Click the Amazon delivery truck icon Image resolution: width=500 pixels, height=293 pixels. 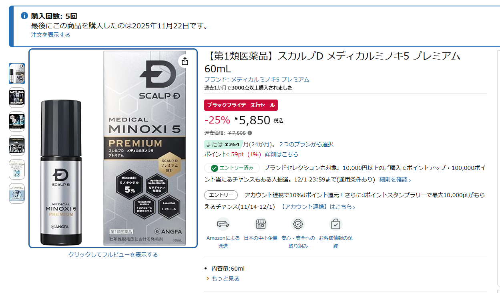(x=223, y=224)
